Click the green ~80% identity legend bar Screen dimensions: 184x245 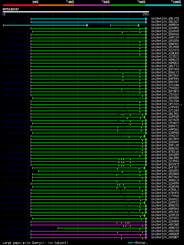click(128, 5)
